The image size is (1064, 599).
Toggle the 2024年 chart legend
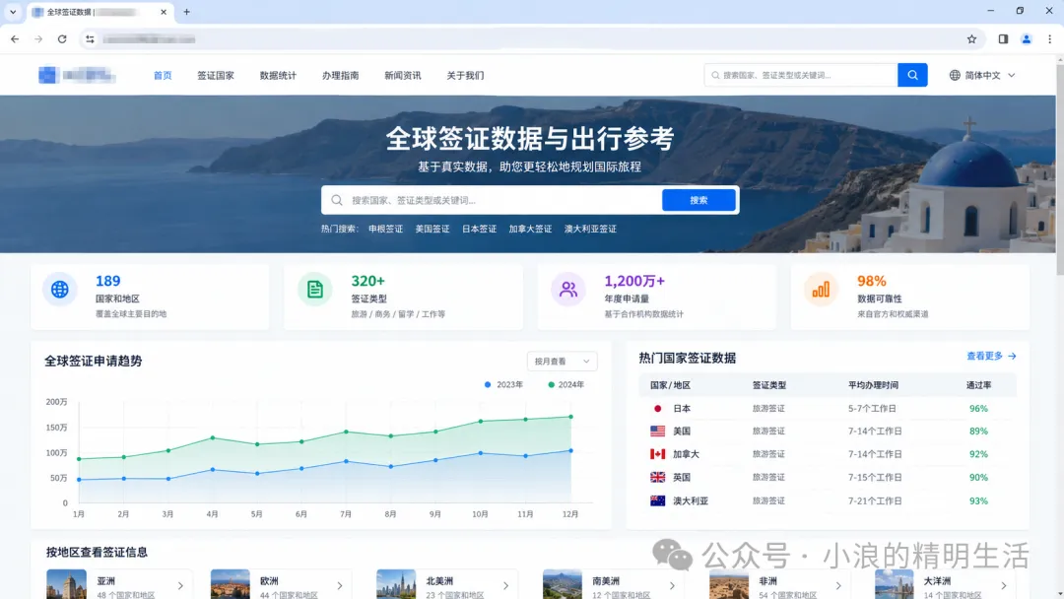click(565, 384)
